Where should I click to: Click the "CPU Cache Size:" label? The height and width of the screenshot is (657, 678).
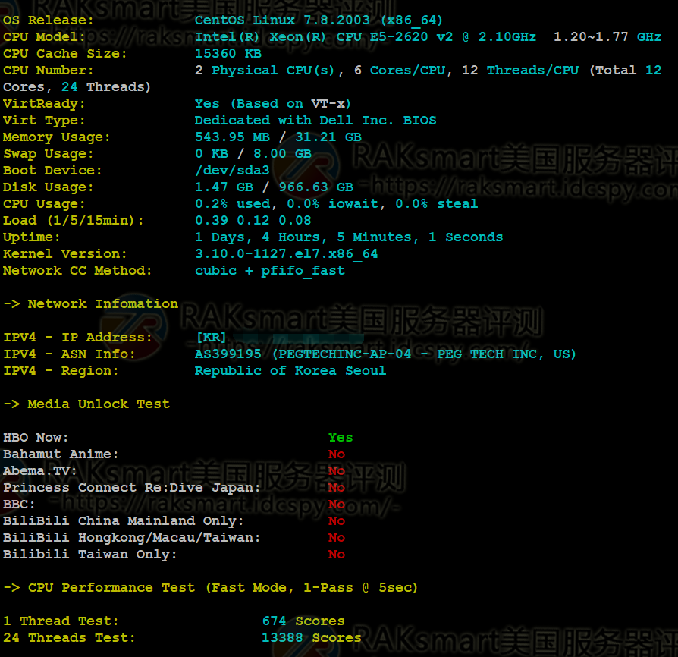(65, 54)
